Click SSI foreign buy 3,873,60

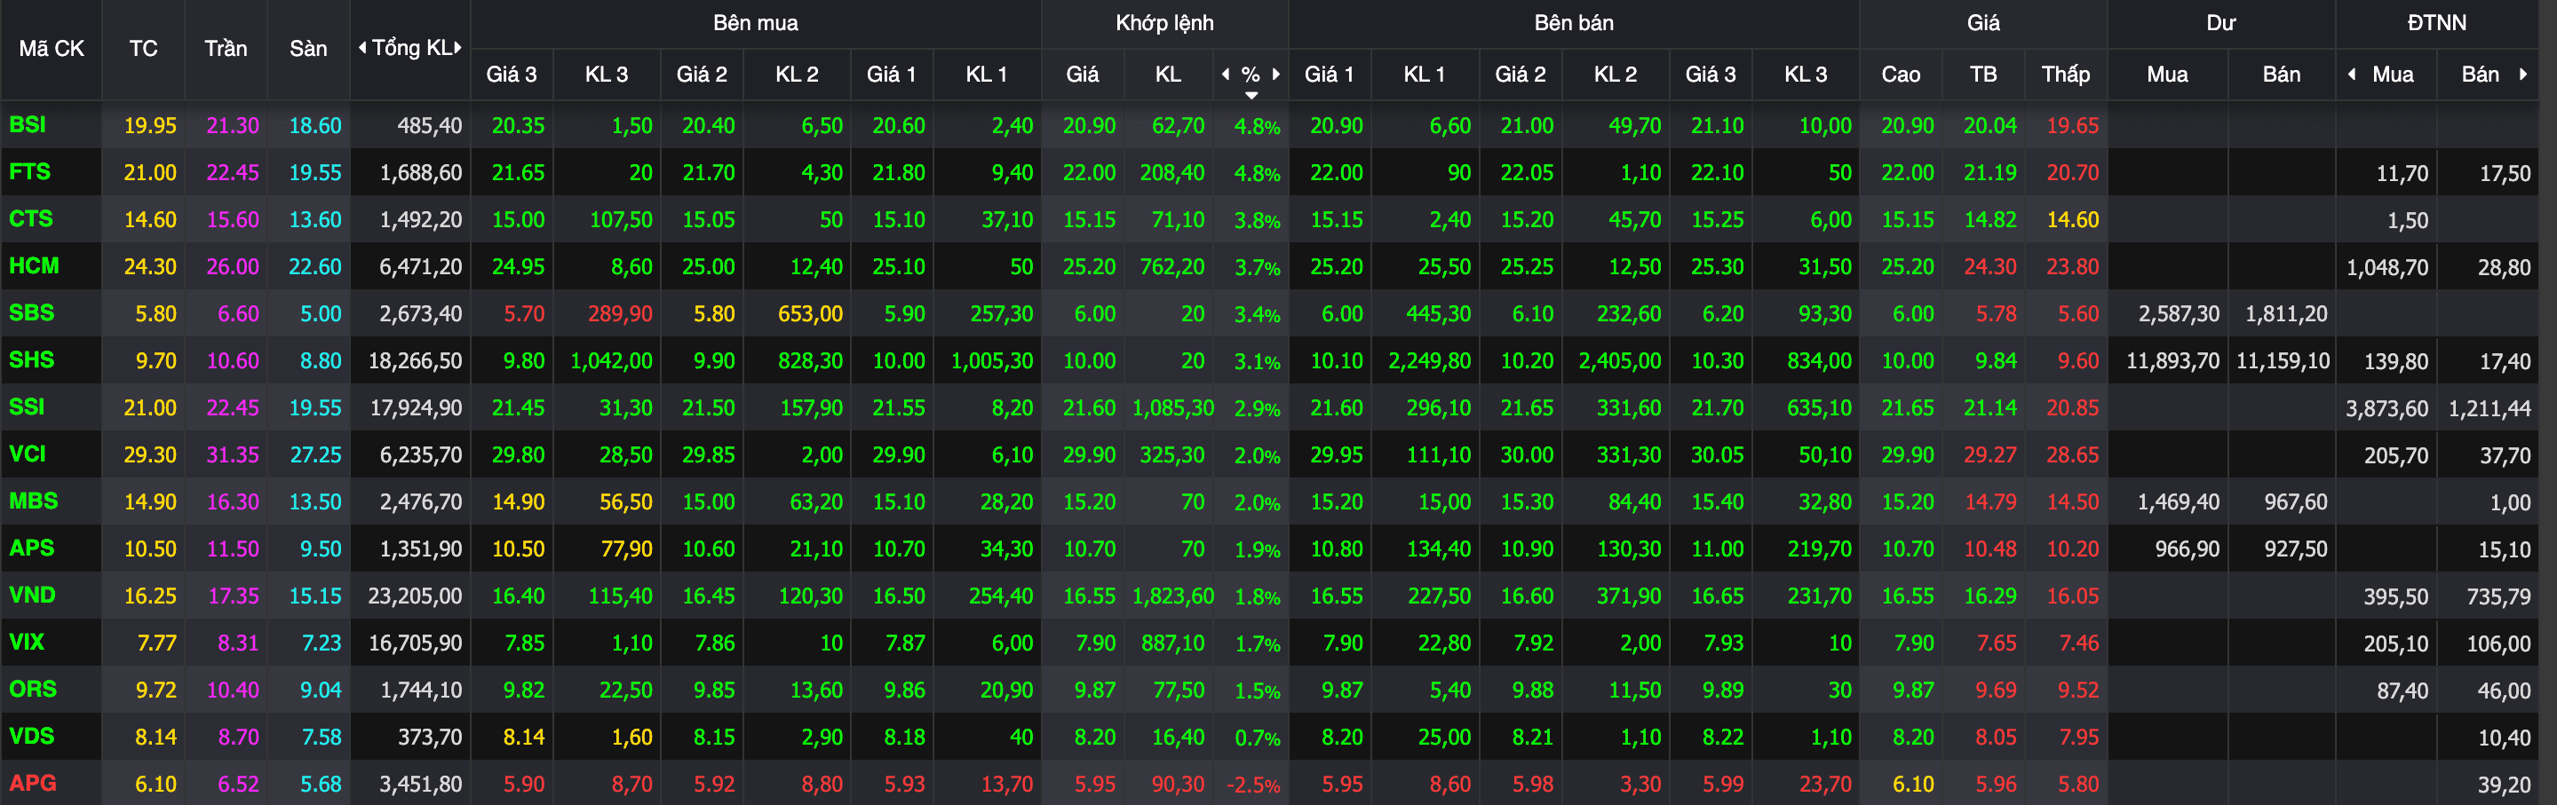point(2386,408)
